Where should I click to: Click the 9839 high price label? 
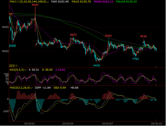click(x=35, y=5)
